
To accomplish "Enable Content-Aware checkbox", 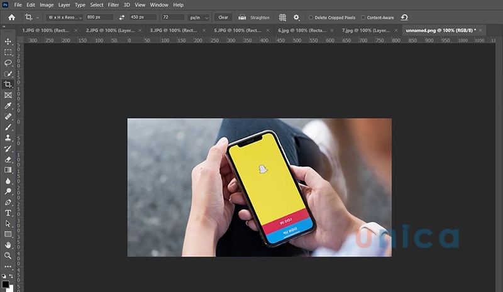I will [363, 18].
